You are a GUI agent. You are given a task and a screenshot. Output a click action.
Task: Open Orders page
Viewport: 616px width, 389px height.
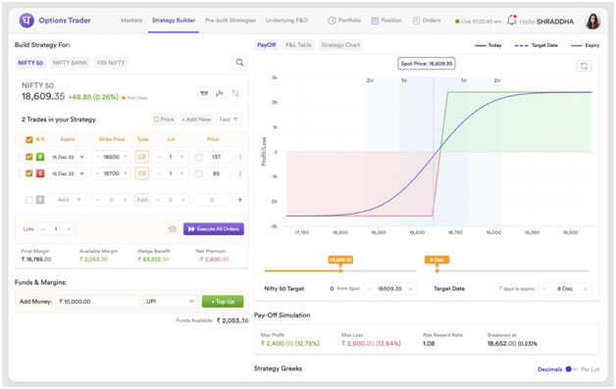pos(427,20)
